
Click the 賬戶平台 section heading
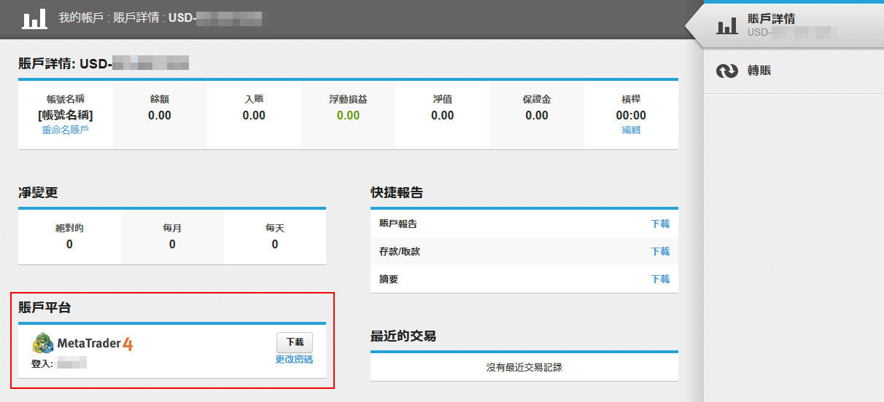[44, 308]
